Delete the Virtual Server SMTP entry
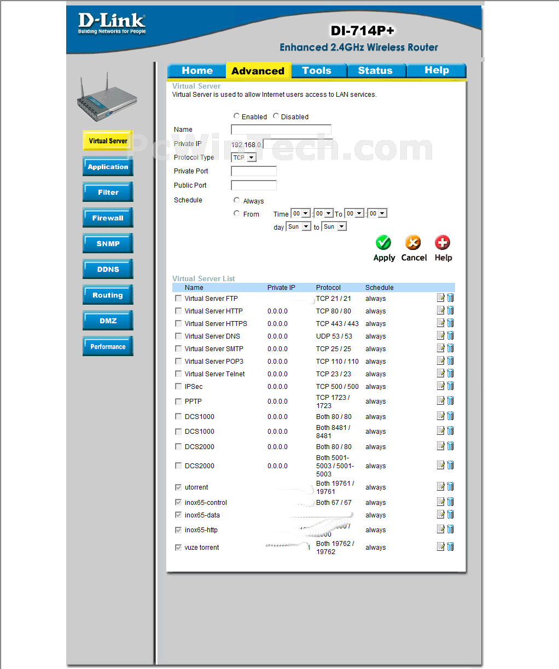 click(451, 348)
